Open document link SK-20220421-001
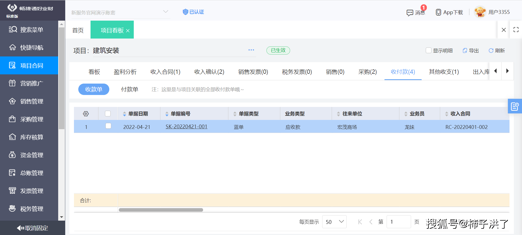The image size is (522, 235). [186, 127]
